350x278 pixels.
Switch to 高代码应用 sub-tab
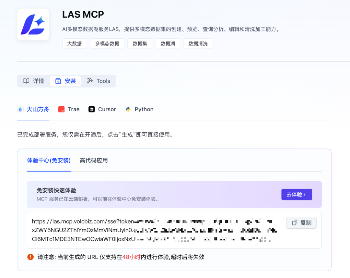[94, 161]
